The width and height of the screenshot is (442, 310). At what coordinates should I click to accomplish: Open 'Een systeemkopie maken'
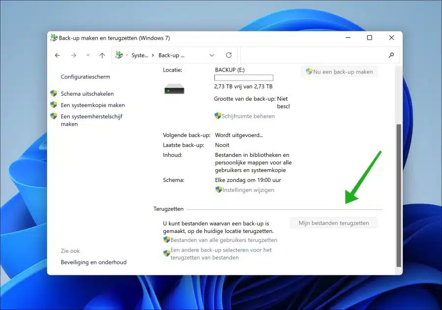tap(93, 105)
